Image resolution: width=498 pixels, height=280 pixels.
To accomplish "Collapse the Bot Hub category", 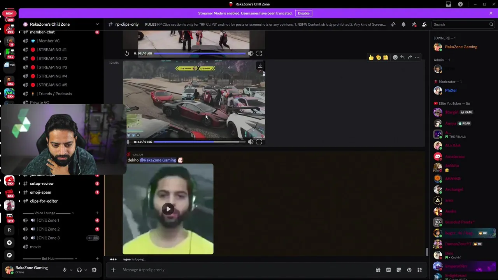I will pos(50,259).
